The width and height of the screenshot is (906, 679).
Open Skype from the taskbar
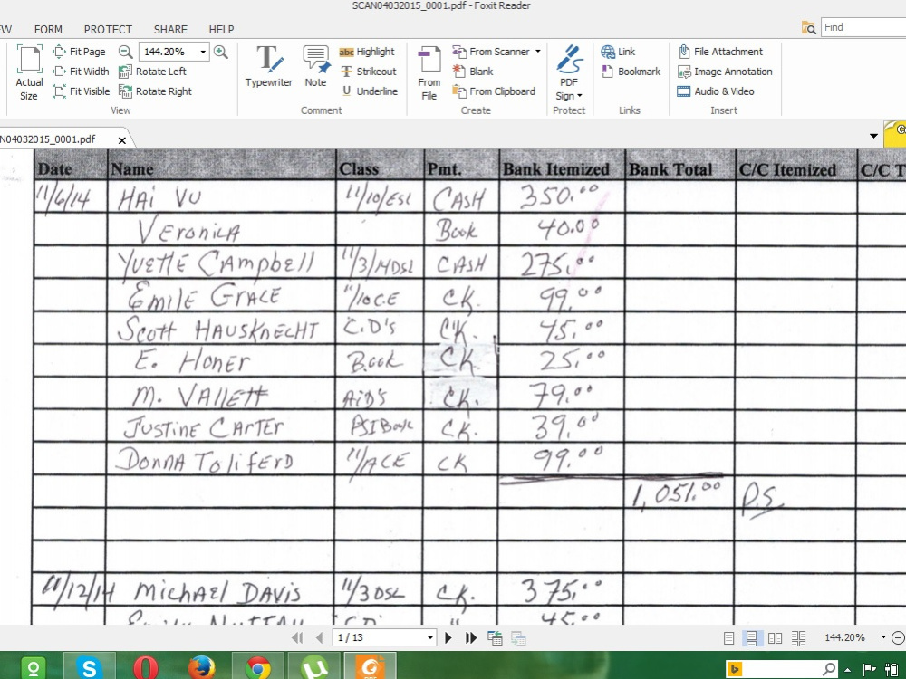pos(90,667)
